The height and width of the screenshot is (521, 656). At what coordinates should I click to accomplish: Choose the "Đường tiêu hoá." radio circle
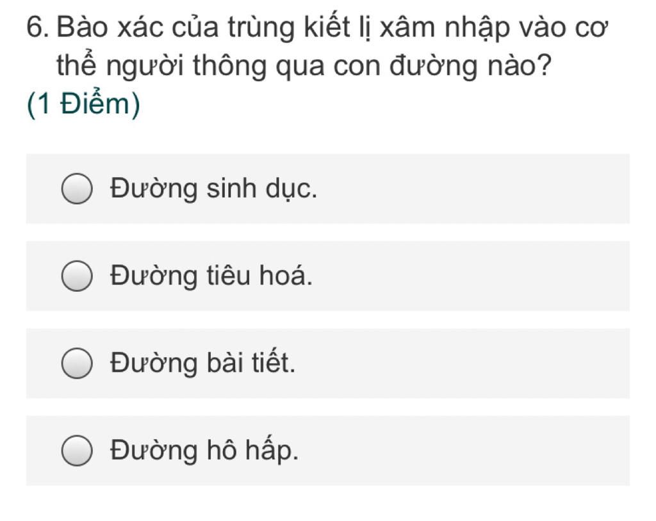[77, 276]
